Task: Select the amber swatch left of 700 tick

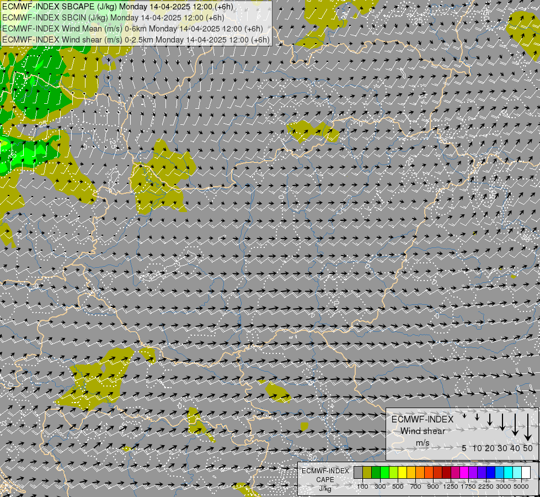Action: pos(411,472)
